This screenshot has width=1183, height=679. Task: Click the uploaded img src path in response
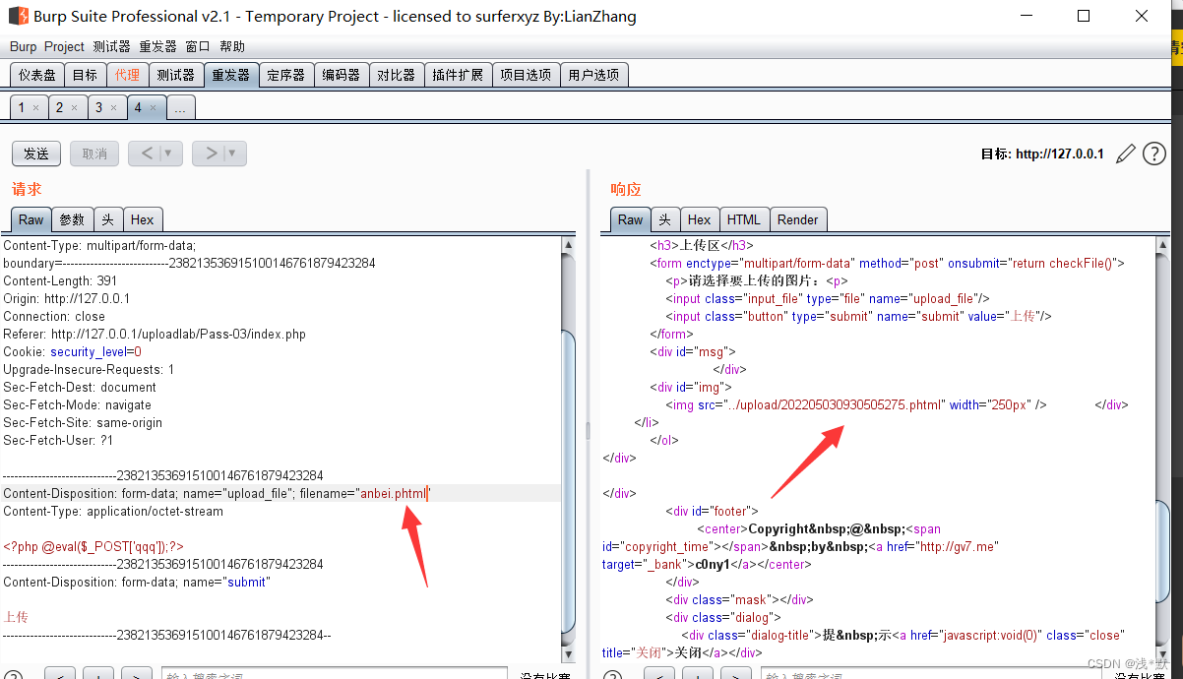click(835, 404)
